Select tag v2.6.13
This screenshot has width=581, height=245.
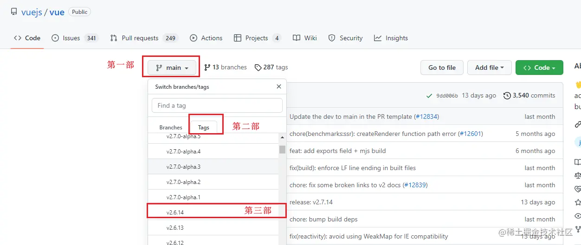(213, 227)
